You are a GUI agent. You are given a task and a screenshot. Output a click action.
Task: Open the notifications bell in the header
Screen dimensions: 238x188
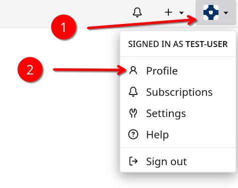[137, 12]
